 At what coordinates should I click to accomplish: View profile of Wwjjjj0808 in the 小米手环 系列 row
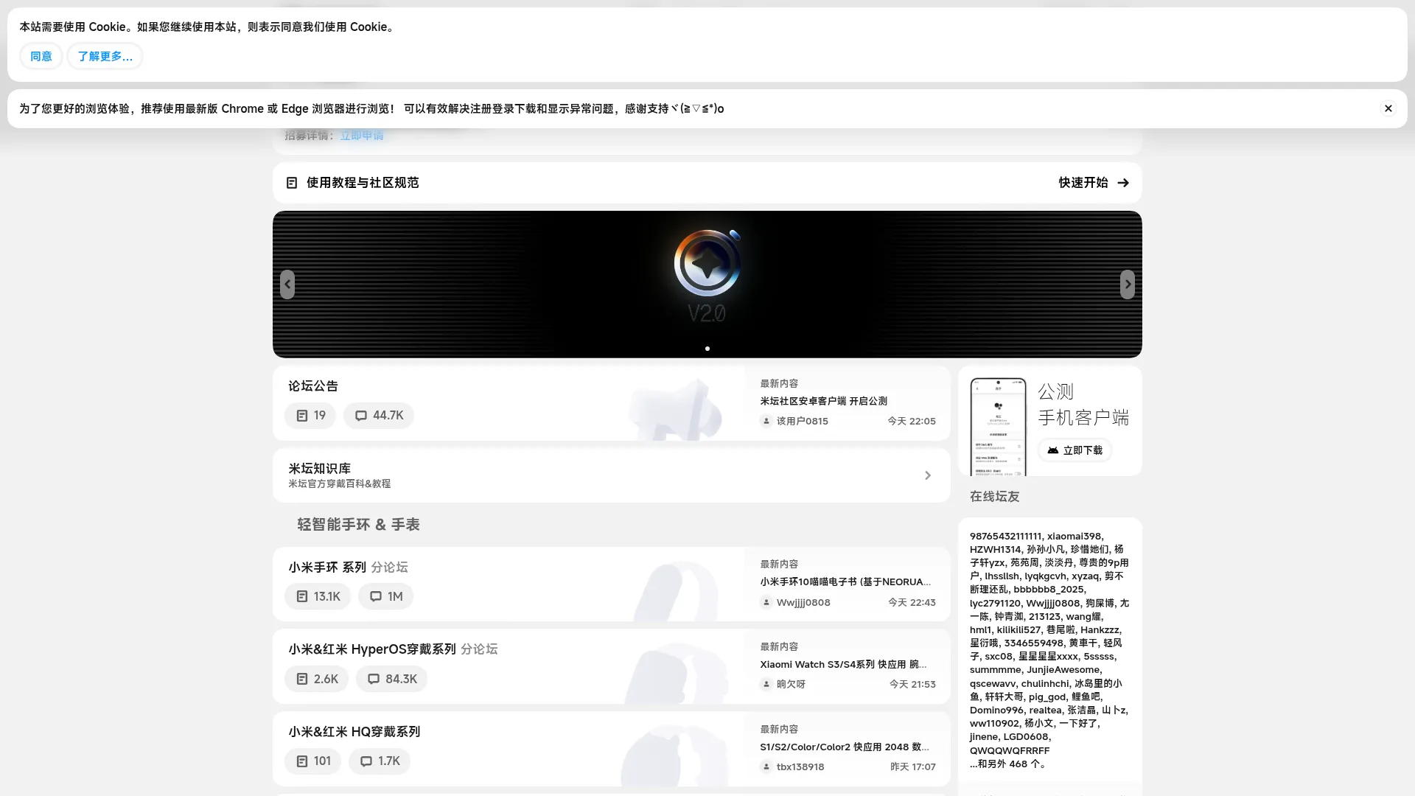(803, 602)
